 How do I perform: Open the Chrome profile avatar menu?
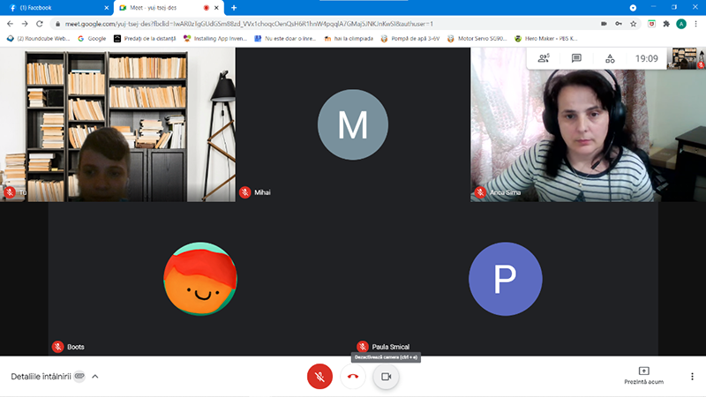(x=681, y=24)
